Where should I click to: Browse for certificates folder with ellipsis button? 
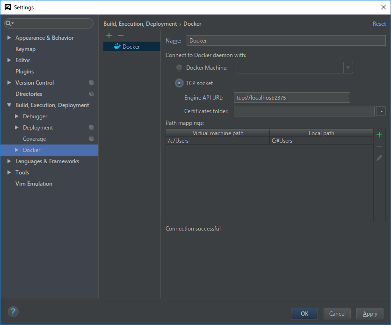(381, 111)
